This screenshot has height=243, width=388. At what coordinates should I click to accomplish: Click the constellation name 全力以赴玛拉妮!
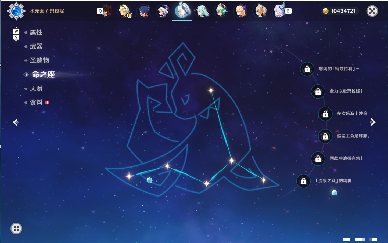[346, 91]
